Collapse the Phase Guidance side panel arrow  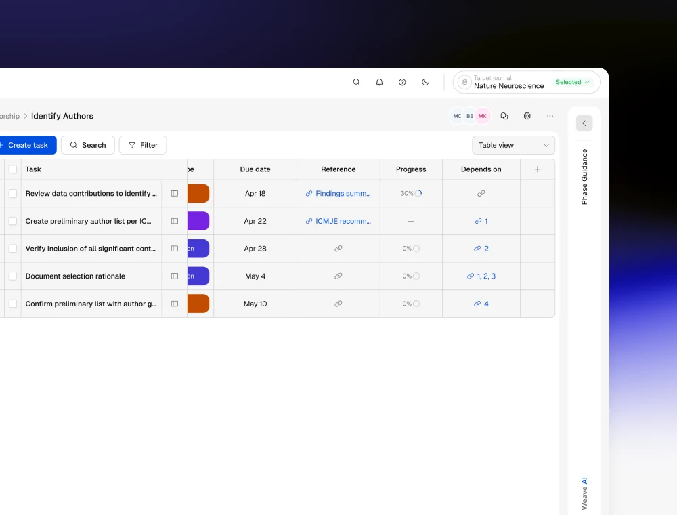click(584, 123)
